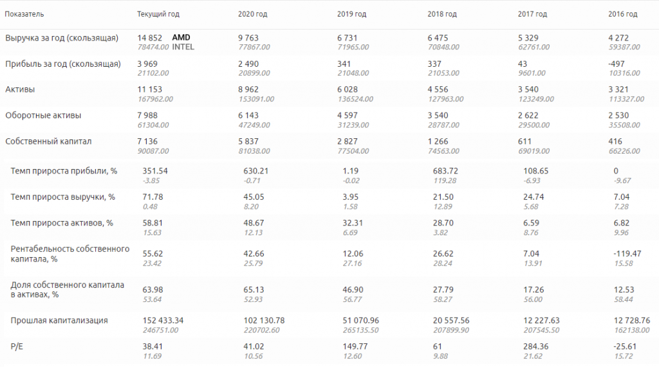The height and width of the screenshot is (367, 659).
Task: Open the 'Выручка за год (скользящая)' row label
Action: pos(62,38)
